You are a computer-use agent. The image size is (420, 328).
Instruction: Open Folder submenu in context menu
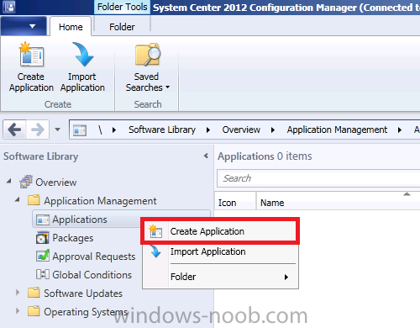tap(220, 277)
